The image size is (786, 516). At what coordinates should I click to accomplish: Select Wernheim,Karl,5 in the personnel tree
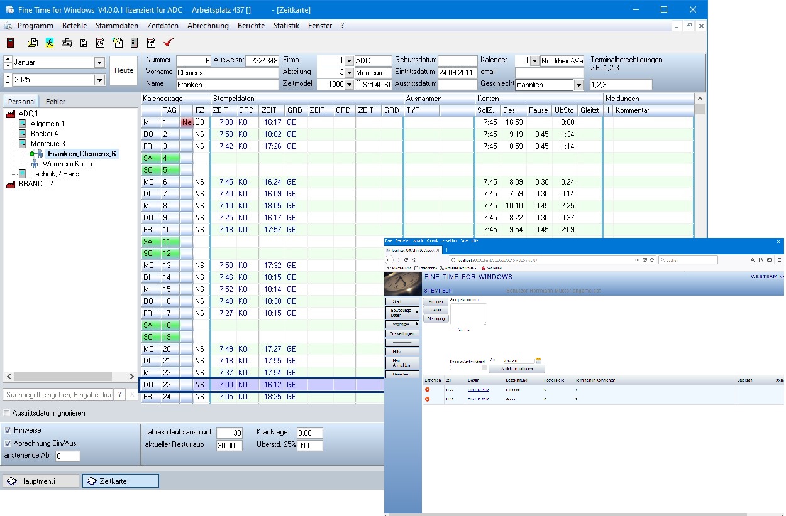coord(67,164)
